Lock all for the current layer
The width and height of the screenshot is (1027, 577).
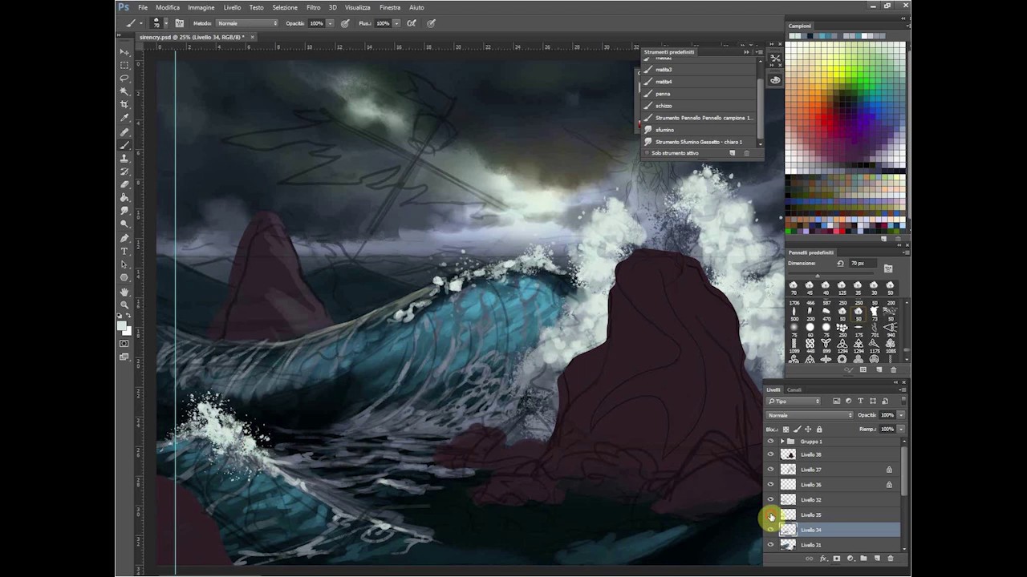819,430
